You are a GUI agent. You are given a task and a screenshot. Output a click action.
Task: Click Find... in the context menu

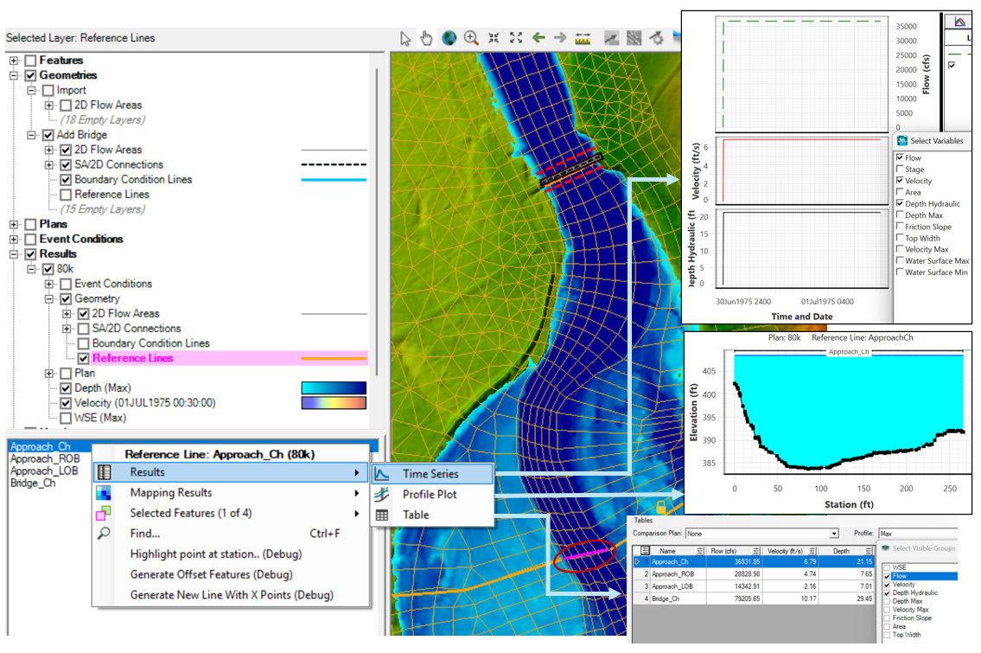click(145, 534)
